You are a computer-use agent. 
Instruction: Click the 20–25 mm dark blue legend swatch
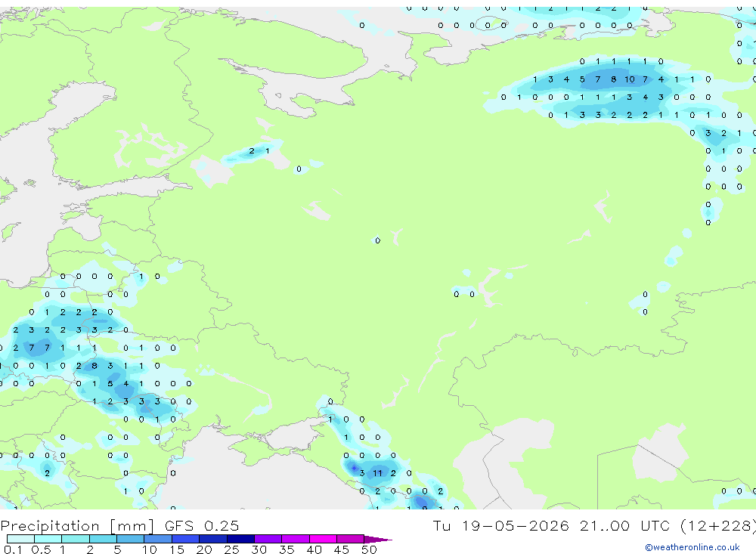coord(213,539)
